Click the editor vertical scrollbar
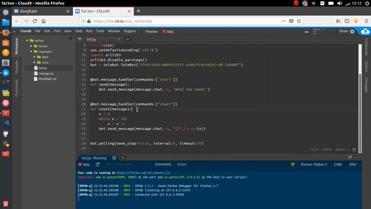Image resolution: width=371 pixels, height=209 pixels. (x=360, y=98)
